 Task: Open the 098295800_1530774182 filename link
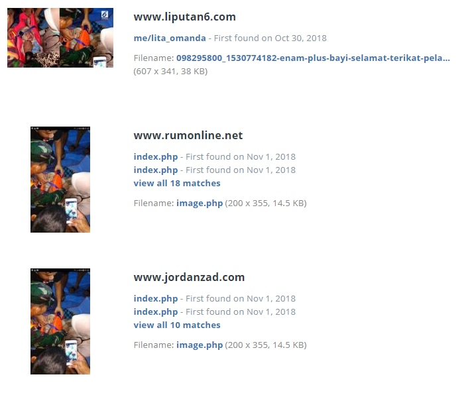click(x=313, y=58)
